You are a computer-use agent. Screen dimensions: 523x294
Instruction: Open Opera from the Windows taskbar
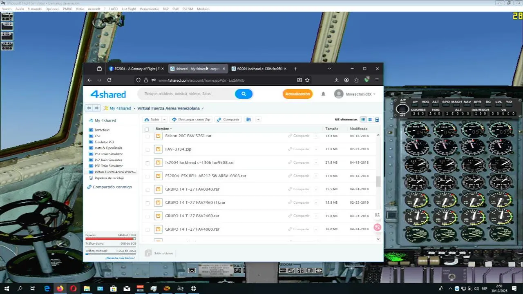tap(74, 288)
